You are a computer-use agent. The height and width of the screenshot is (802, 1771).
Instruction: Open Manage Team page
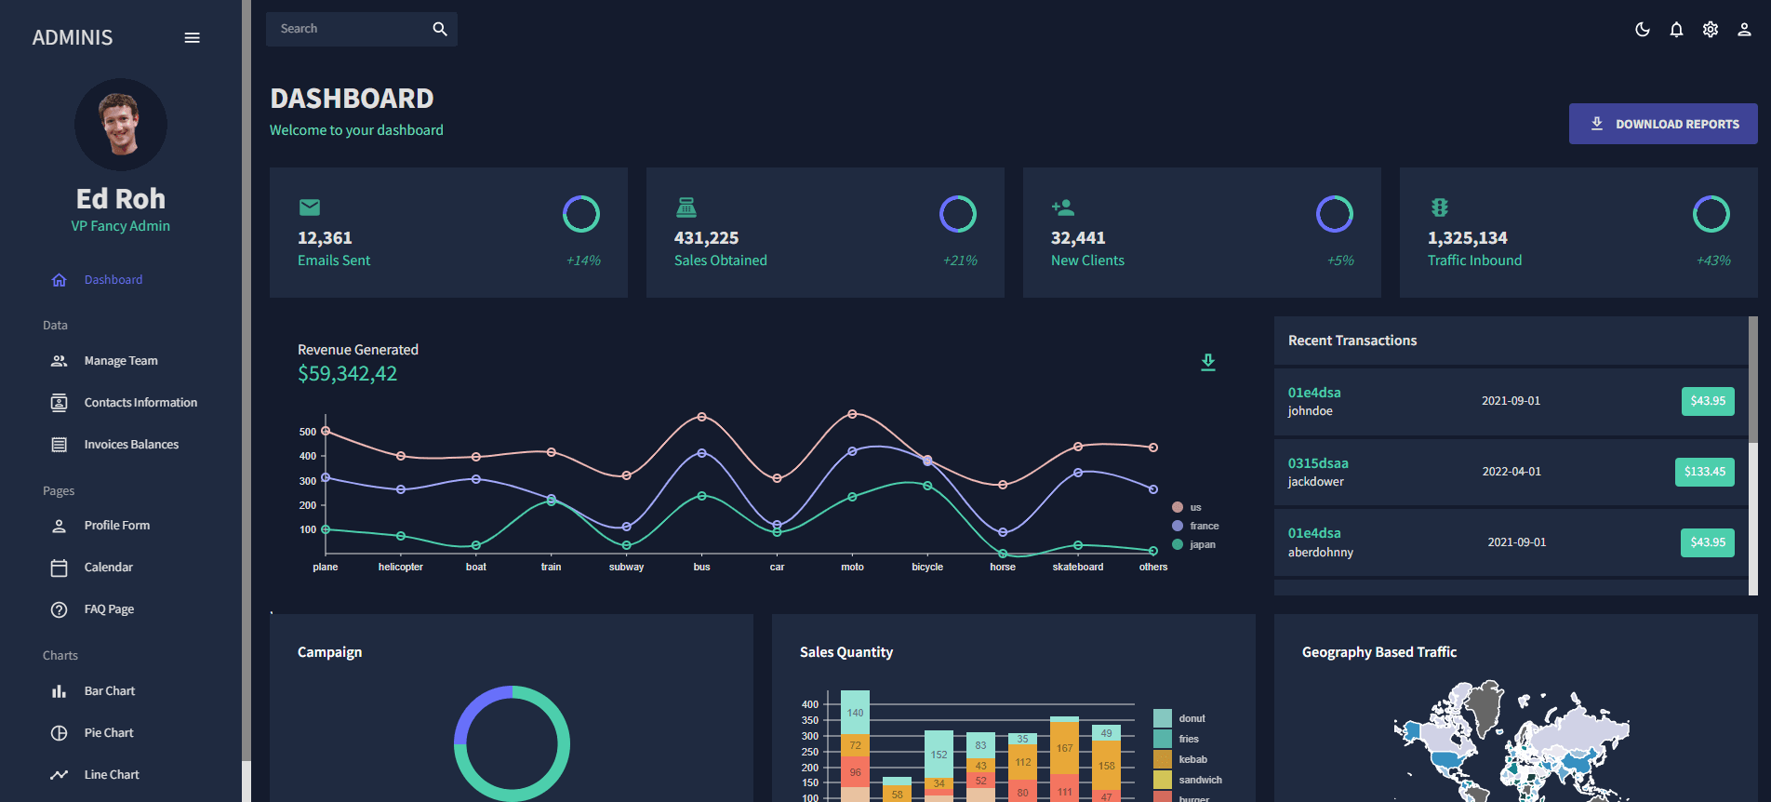pyautogui.click(x=121, y=361)
